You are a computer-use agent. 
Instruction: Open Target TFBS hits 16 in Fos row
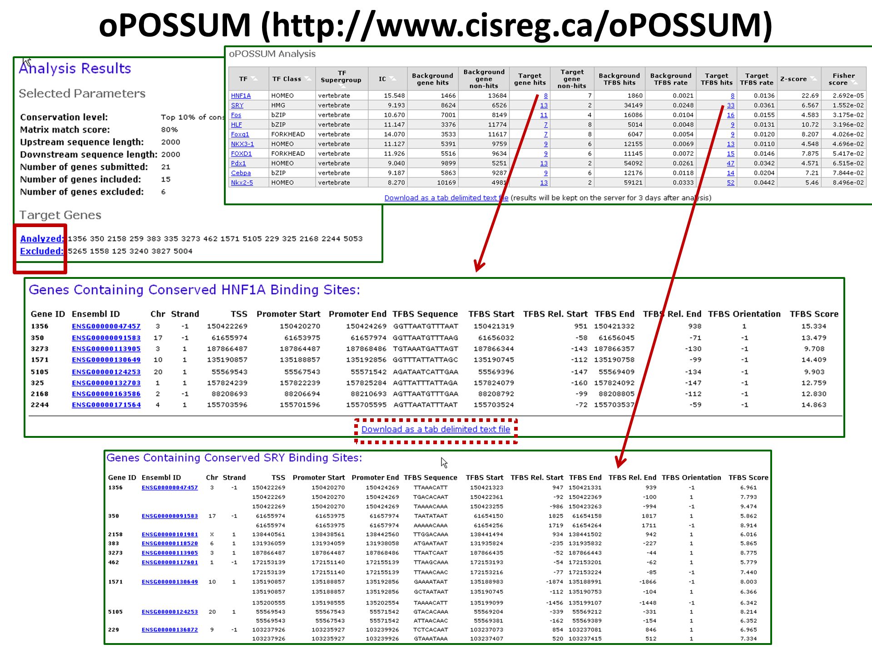point(730,115)
